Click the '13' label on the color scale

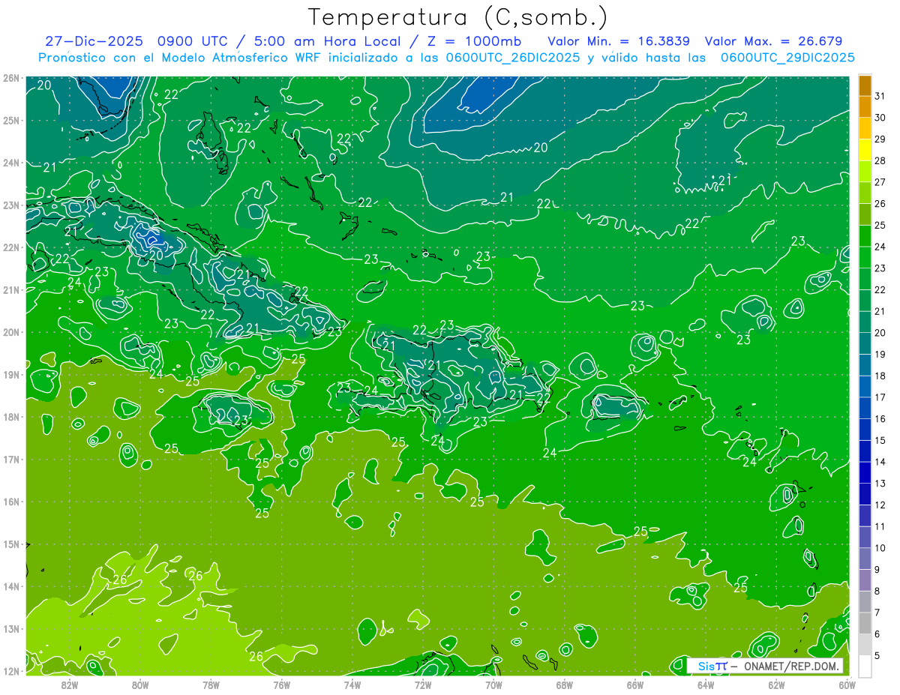click(x=880, y=484)
